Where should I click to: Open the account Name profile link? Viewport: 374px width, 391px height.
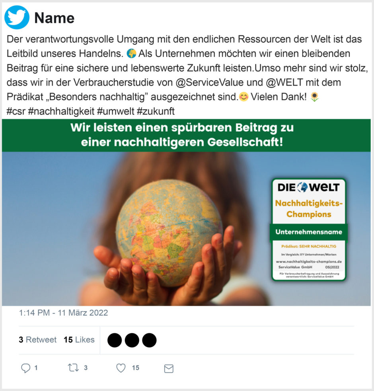coord(55,18)
